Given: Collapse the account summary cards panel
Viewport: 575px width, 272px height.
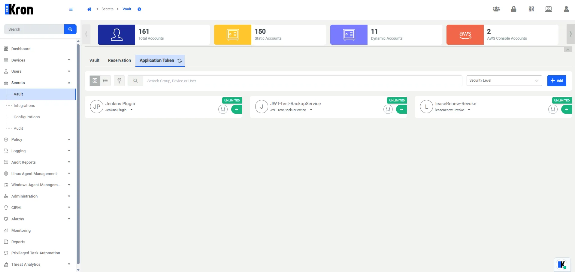Looking at the screenshot, I should pyautogui.click(x=568, y=50).
